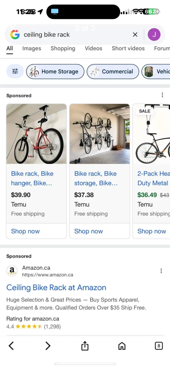Open the purple J account avatar

coord(154,34)
